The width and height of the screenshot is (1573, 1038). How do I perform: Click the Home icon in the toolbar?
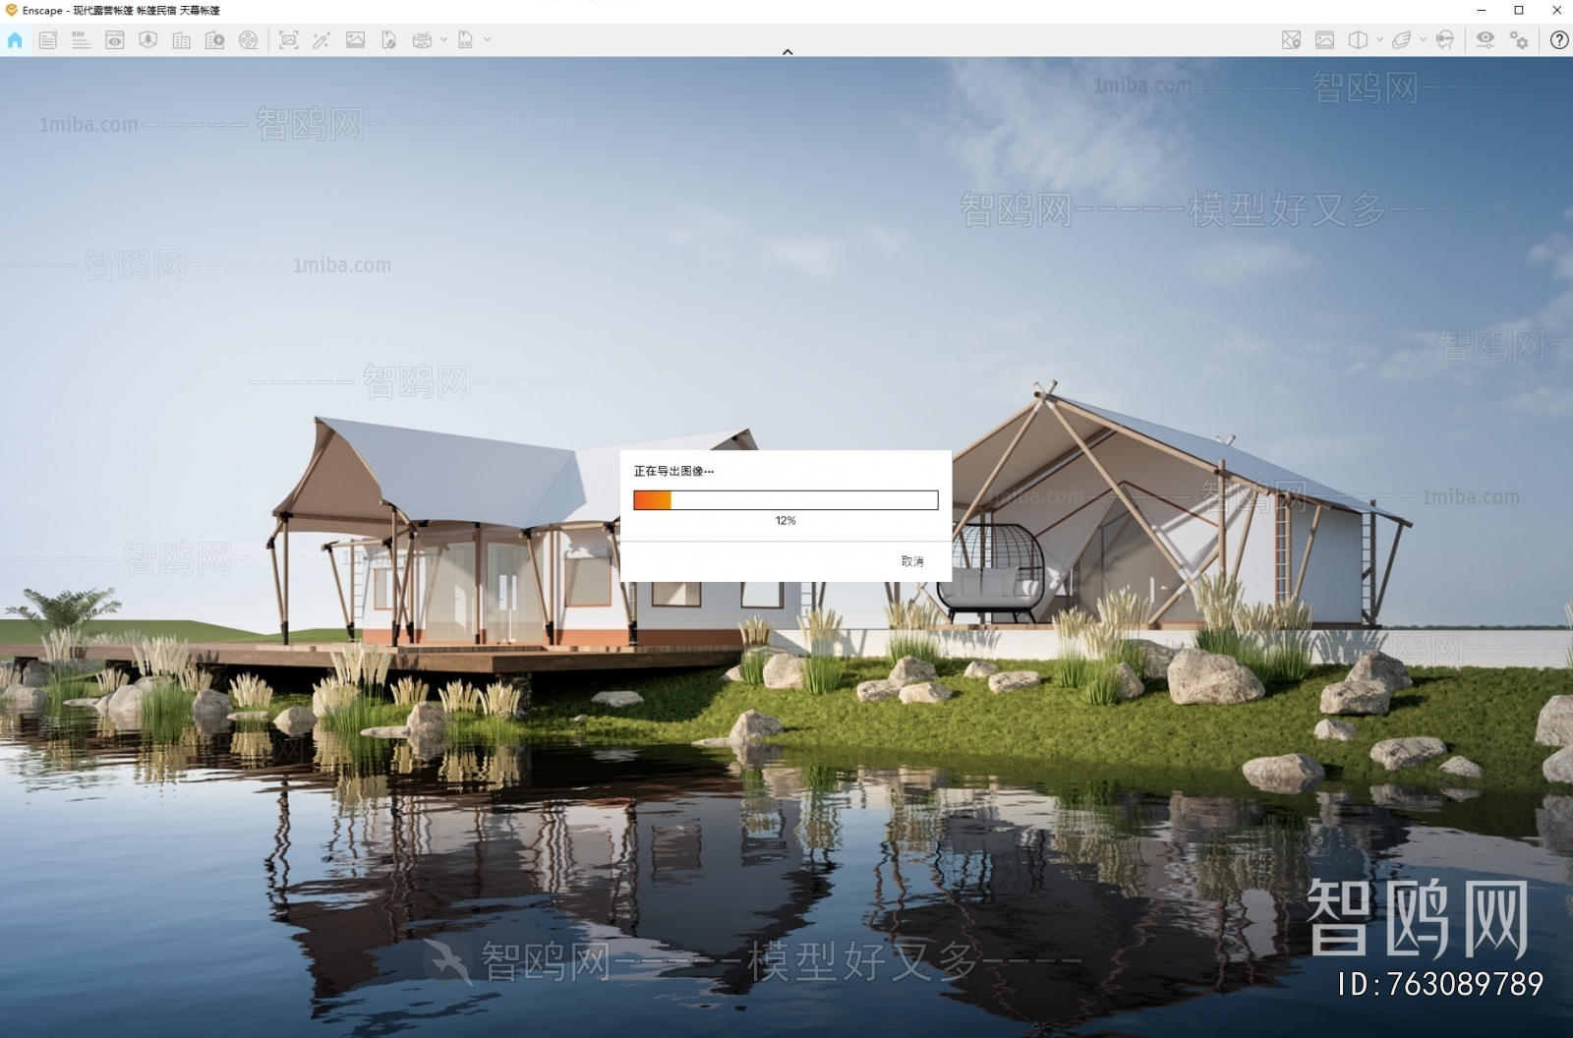[x=15, y=40]
